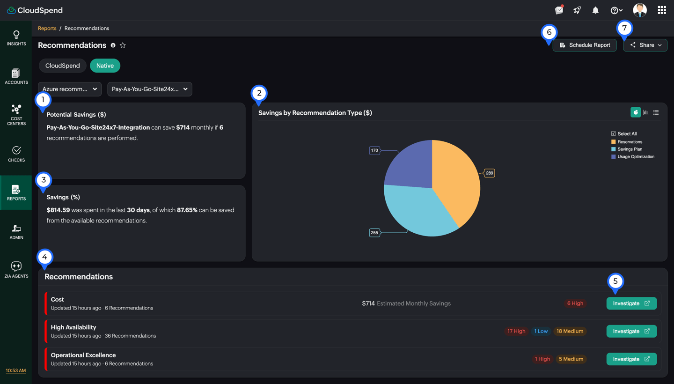Open the checklist icon with red dot
The height and width of the screenshot is (384, 674).
(x=559, y=10)
